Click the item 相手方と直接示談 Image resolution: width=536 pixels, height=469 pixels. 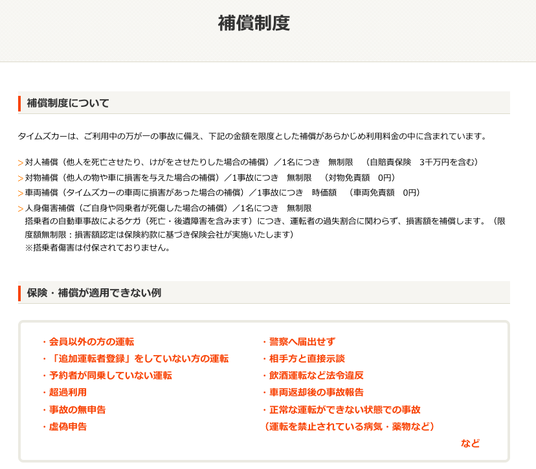pyautogui.click(x=307, y=358)
